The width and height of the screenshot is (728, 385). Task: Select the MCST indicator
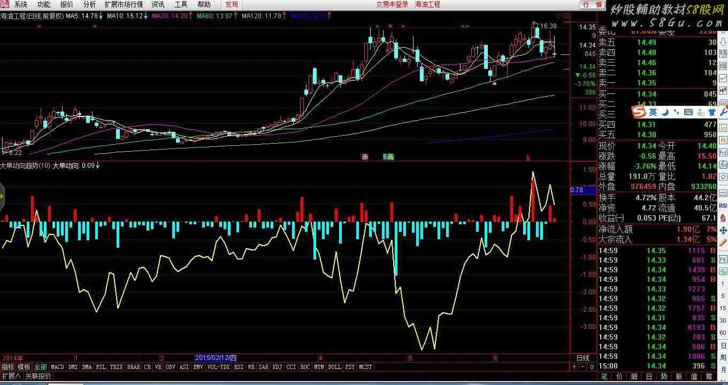tap(366, 367)
